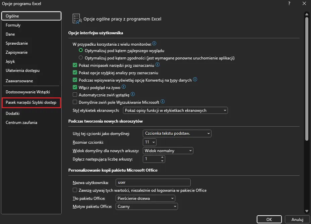Open Pasek narzędzi Szybki dostęp category
The image size is (311, 224).
pos(31,102)
